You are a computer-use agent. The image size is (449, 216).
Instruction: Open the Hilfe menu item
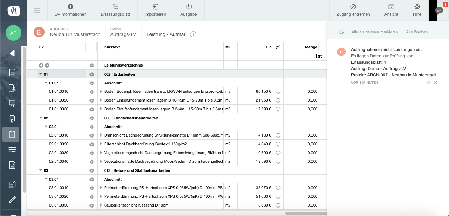pyautogui.click(x=417, y=11)
